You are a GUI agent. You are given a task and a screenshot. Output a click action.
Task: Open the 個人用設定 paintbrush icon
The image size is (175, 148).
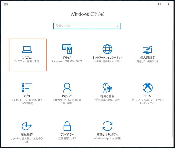(148, 50)
